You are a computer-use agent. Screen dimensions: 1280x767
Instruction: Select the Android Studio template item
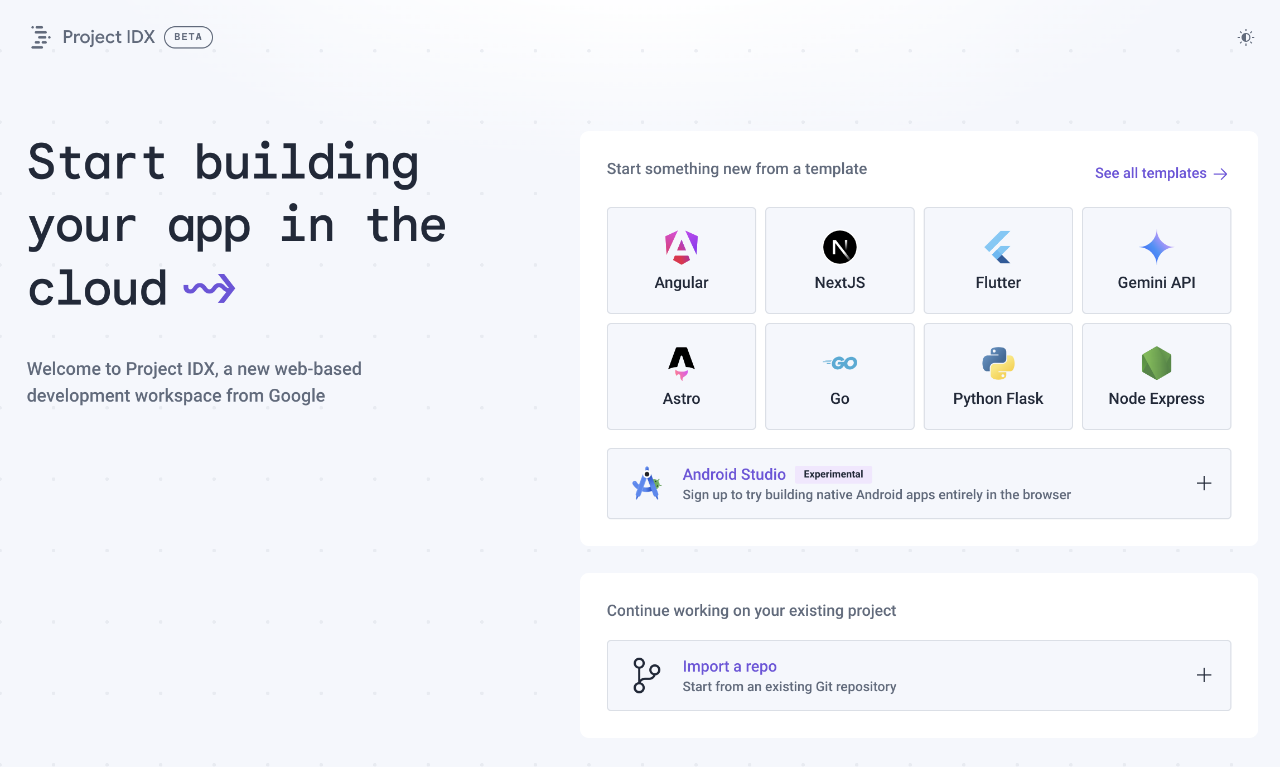pos(919,484)
